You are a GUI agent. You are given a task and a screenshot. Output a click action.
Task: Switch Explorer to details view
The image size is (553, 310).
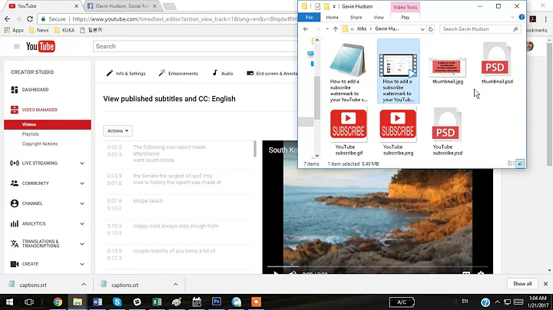[x=511, y=163]
